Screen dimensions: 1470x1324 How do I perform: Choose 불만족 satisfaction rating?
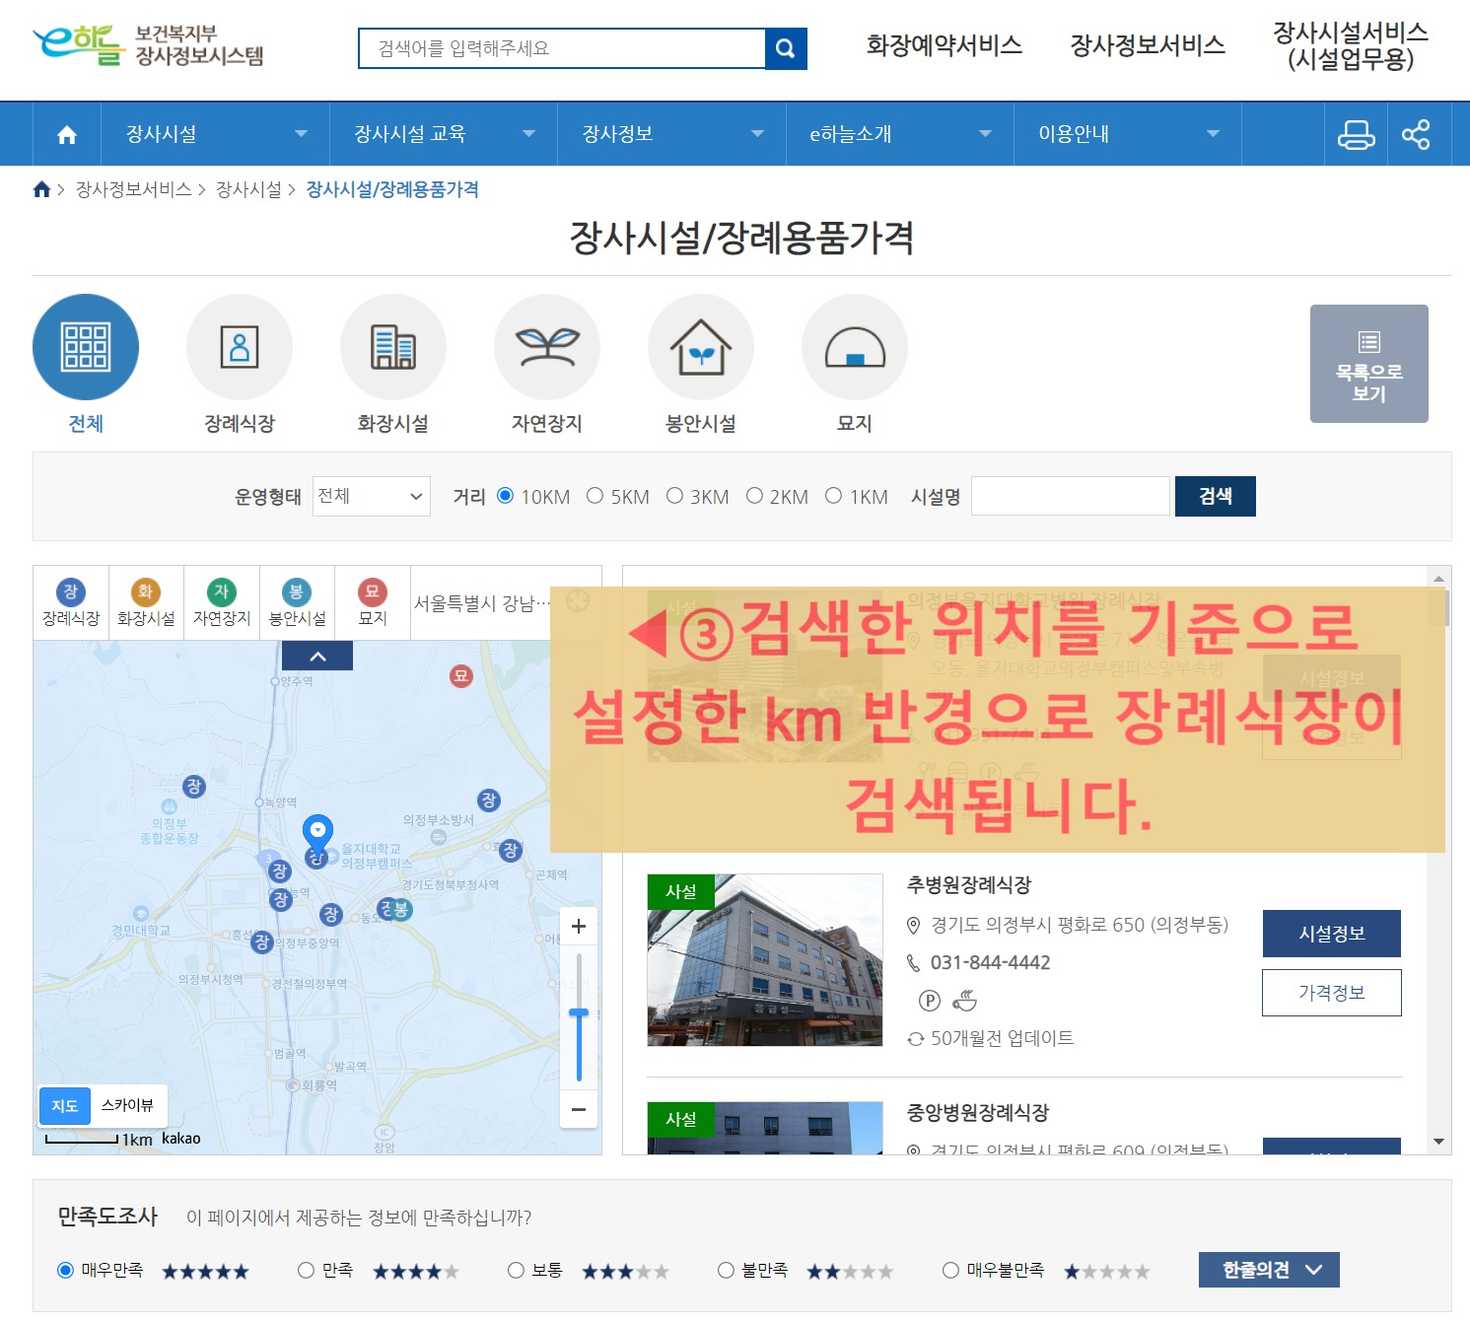pos(726,1270)
